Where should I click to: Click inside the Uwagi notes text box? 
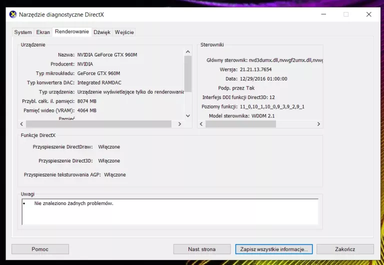pyautogui.click(x=170, y=211)
